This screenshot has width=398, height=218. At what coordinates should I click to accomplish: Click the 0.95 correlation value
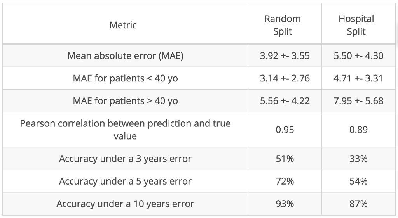(x=285, y=130)
